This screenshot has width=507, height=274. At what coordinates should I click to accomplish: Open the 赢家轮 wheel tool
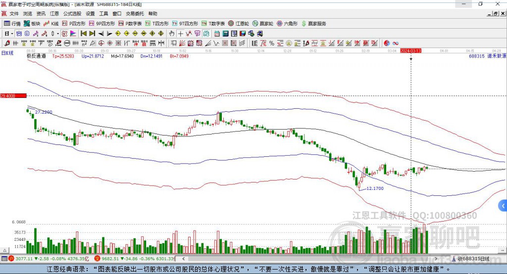tap(263, 24)
